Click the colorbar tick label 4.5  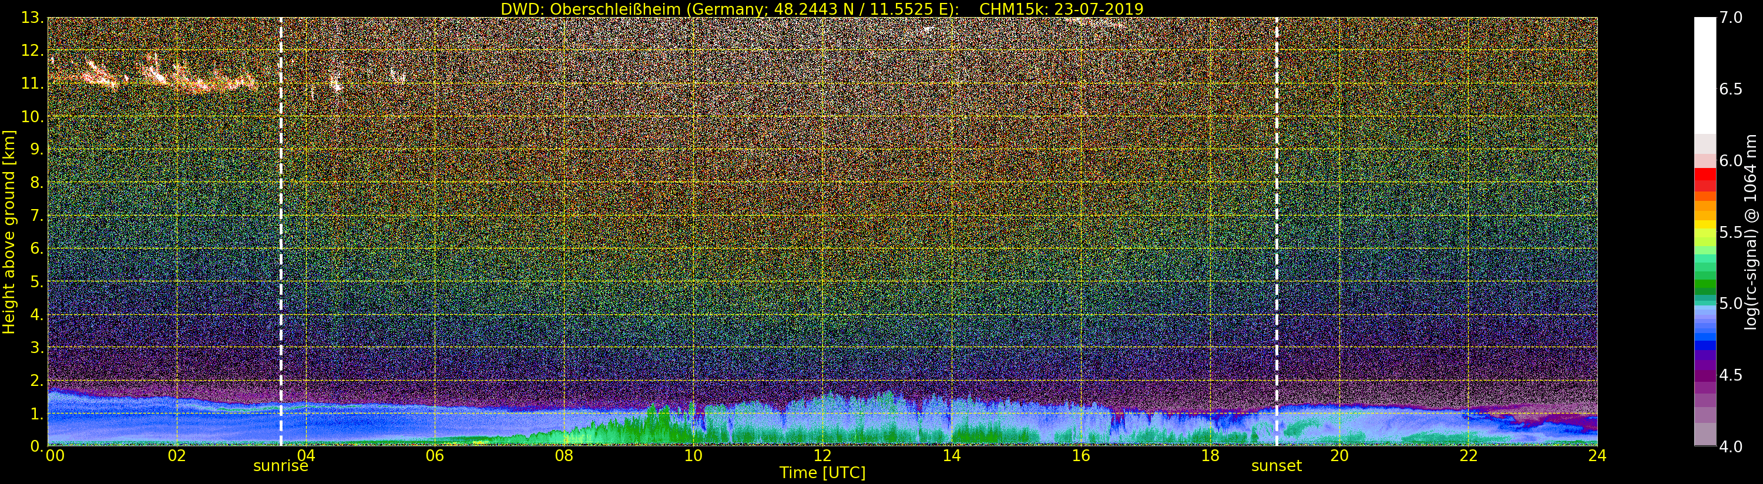[x=1731, y=375]
